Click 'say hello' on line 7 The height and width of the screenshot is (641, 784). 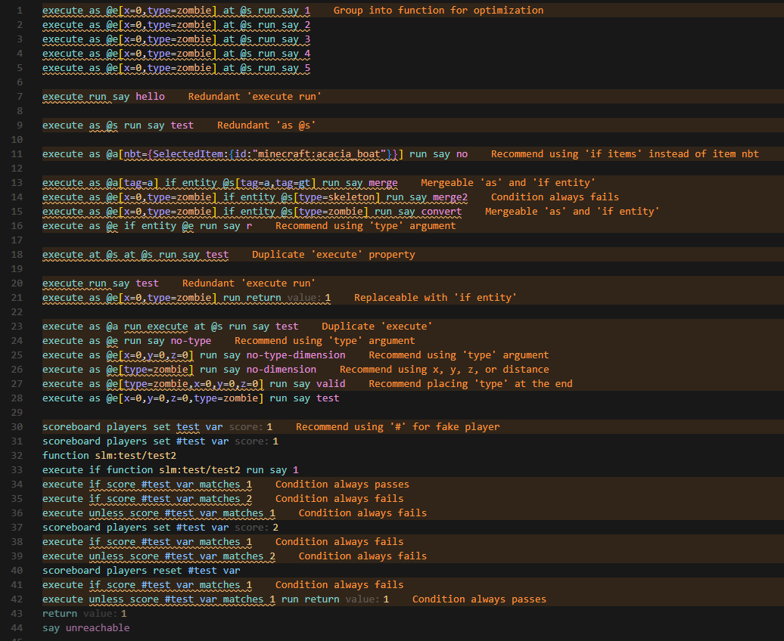point(138,97)
